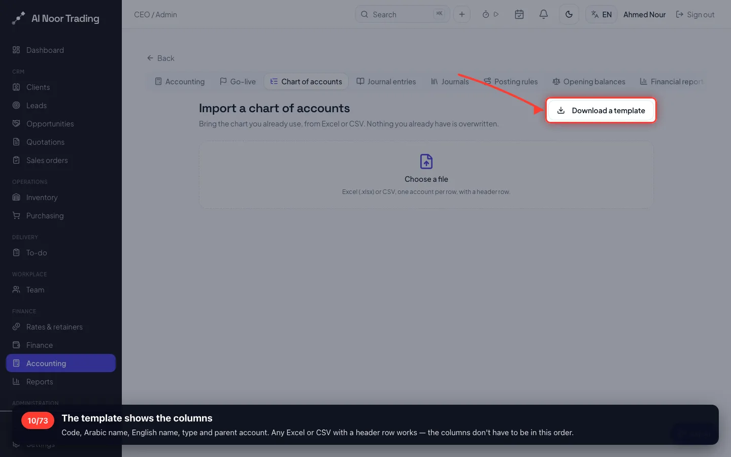
Task: Click the Sign out link
Action: click(695, 14)
